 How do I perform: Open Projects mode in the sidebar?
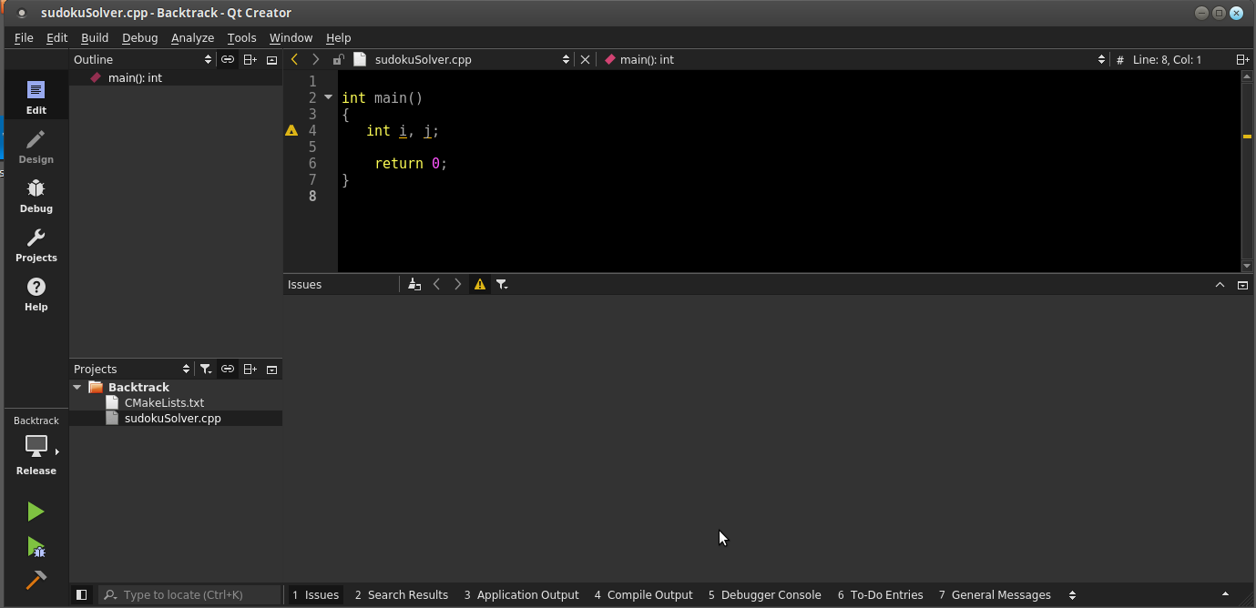[x=36, y=245]
